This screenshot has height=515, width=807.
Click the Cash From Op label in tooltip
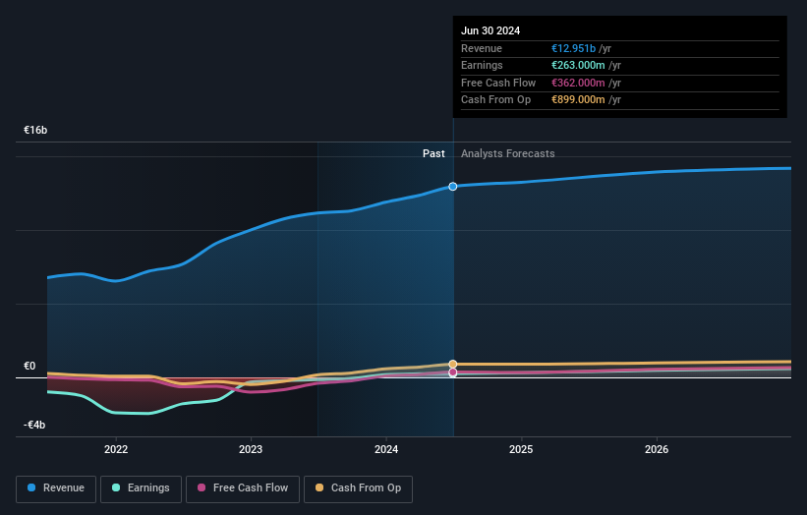coord(495,100)
